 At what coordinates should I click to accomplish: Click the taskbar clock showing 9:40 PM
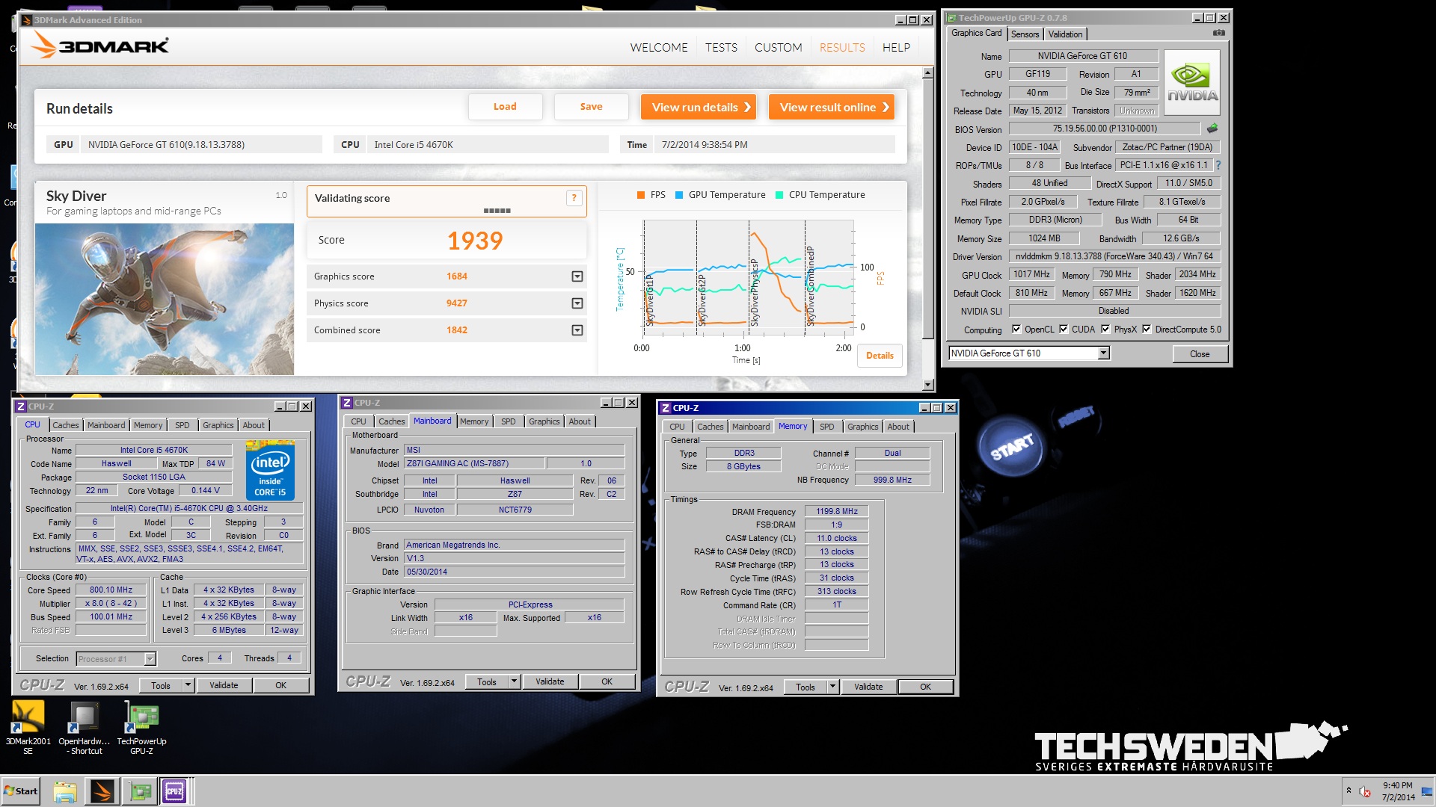point(1397,791)
